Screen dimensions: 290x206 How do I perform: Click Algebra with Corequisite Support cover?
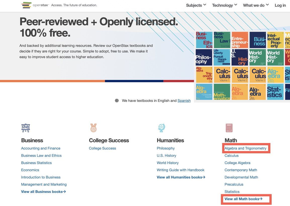pyautogui.click(x=204, y=92)
